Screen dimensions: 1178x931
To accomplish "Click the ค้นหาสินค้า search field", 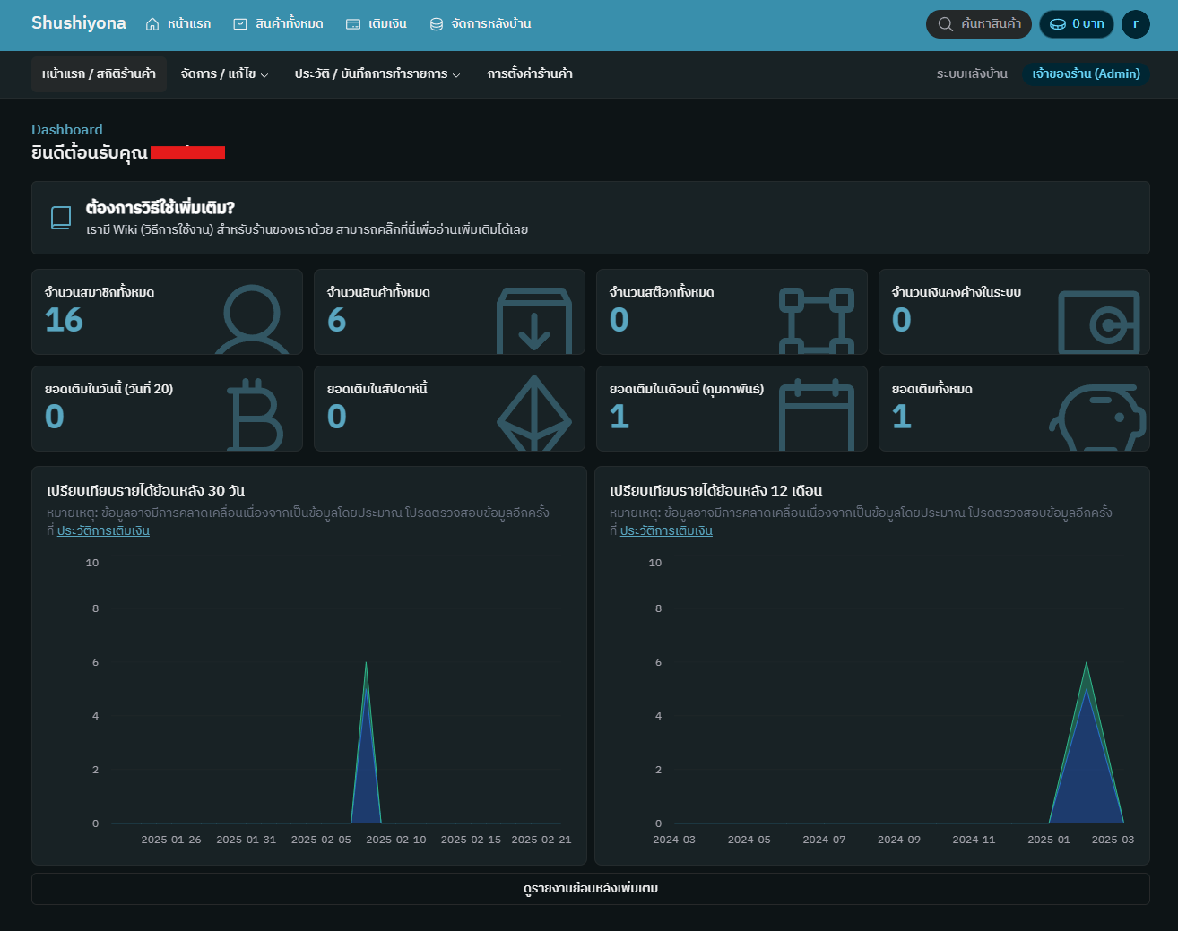I will pos(979,24).
